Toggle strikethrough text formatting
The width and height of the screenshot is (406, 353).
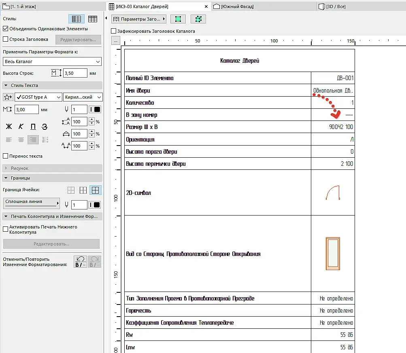click(x=45, y=127)
